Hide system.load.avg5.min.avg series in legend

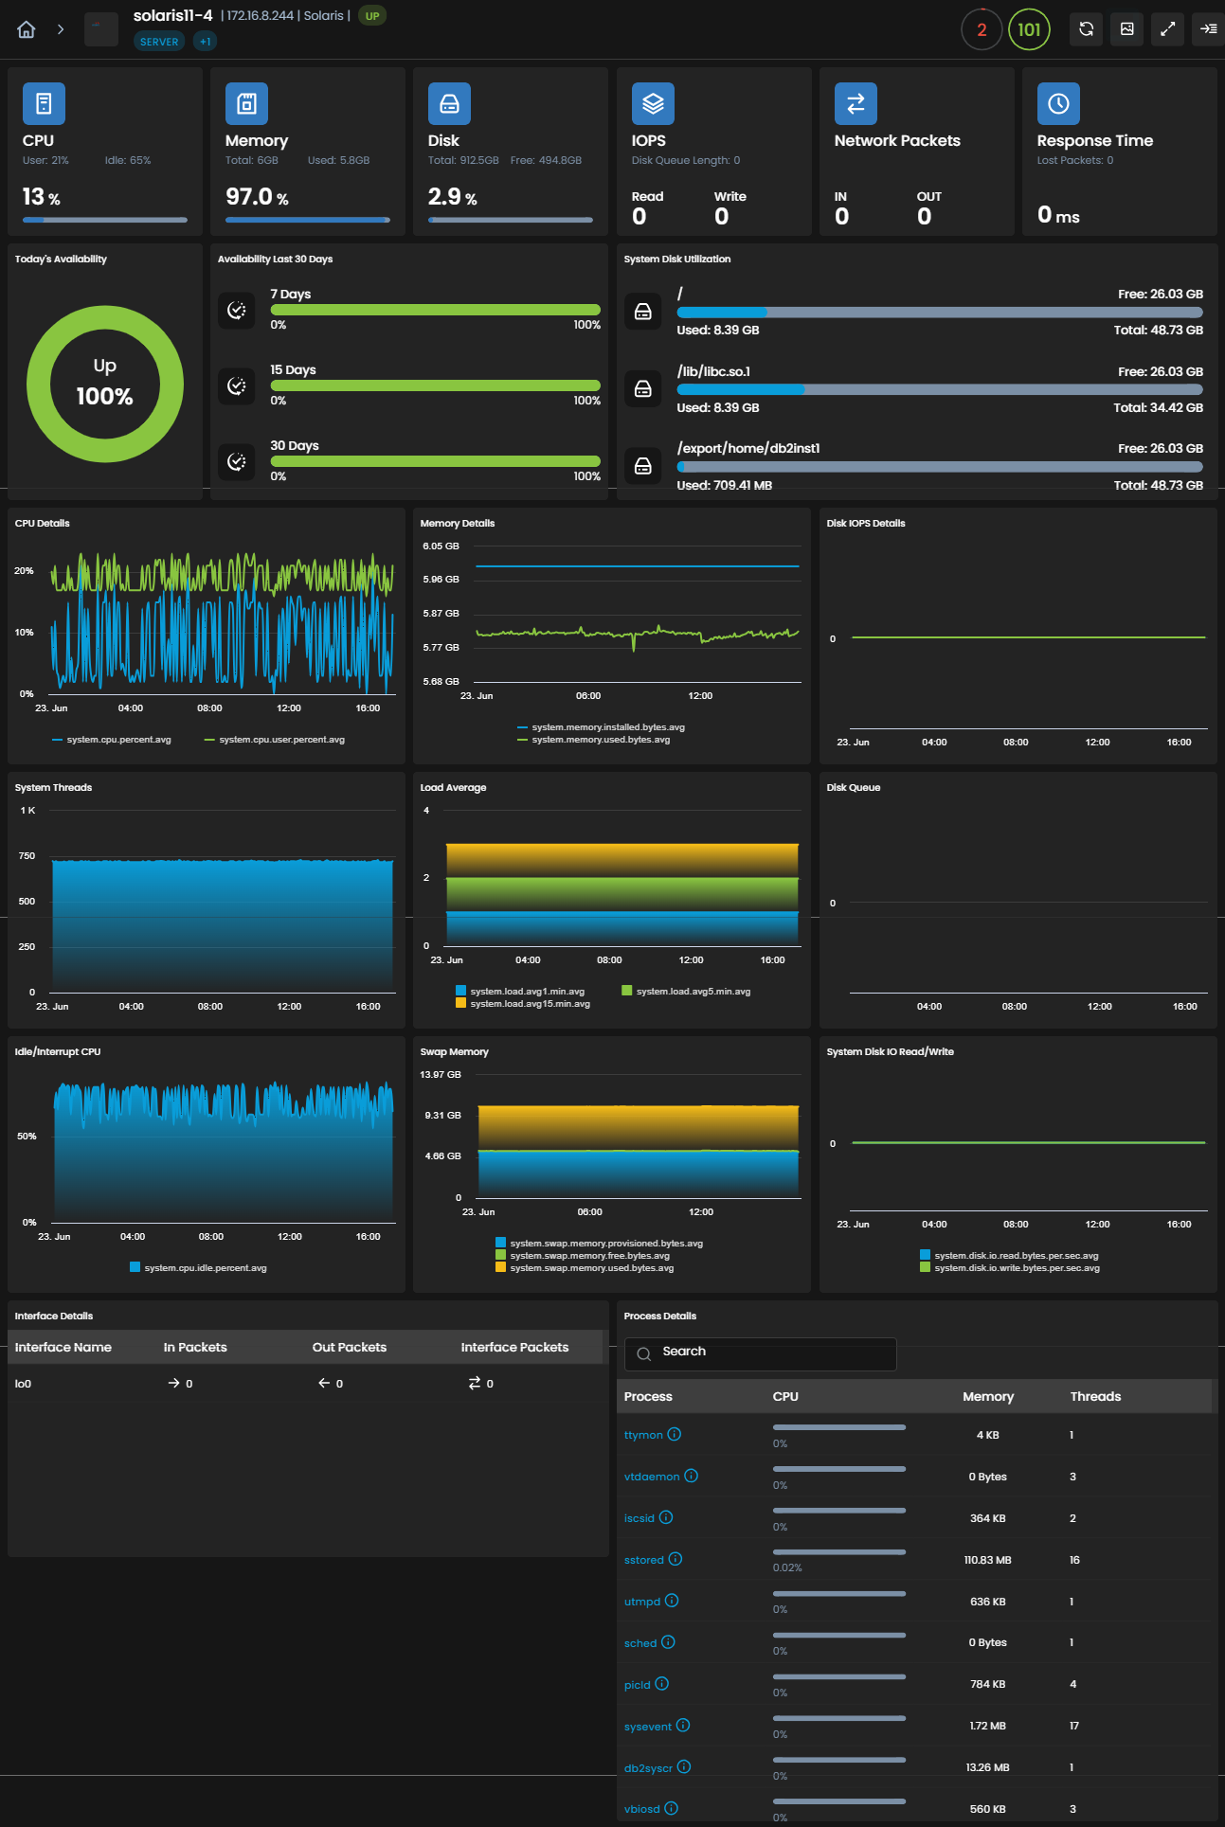(686, 992)
